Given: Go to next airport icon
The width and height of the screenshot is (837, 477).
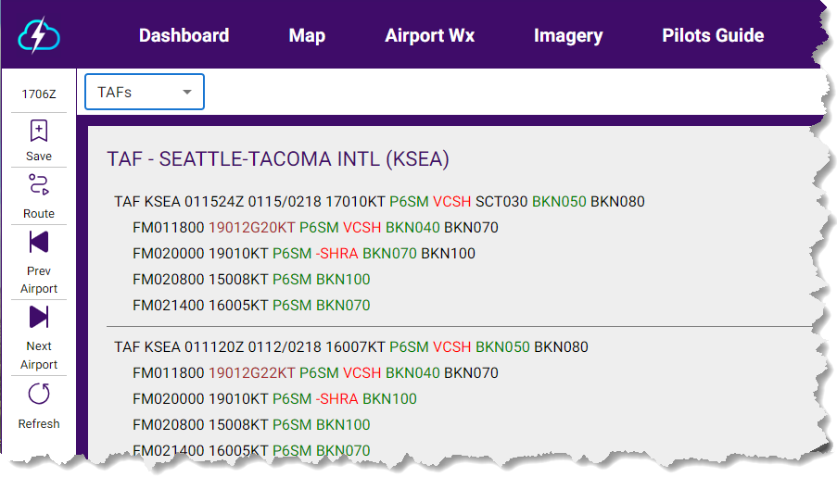Looking at the screenshot, I should [39, 318].
